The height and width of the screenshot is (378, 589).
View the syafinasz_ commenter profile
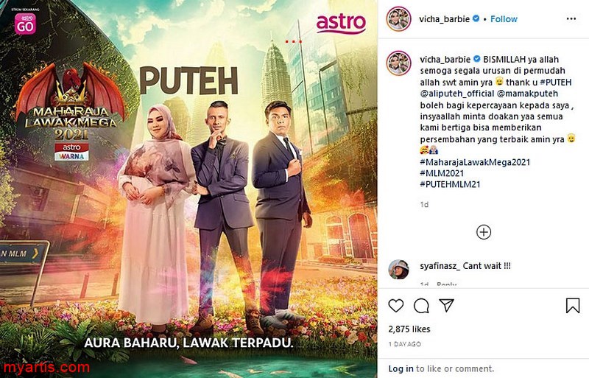pos(440,266)
